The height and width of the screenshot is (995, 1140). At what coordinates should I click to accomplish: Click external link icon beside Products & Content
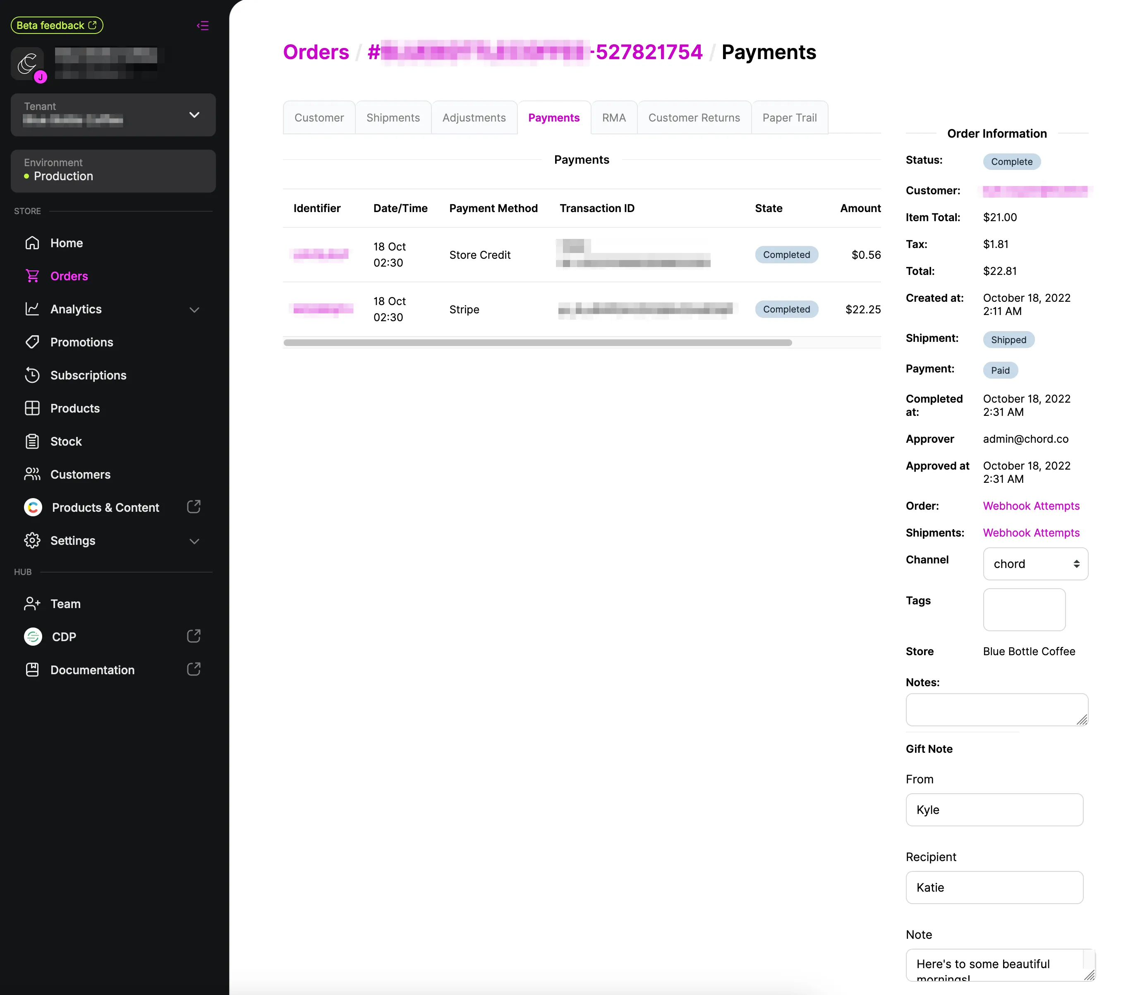pyautogui.click(x=194, y=506)
